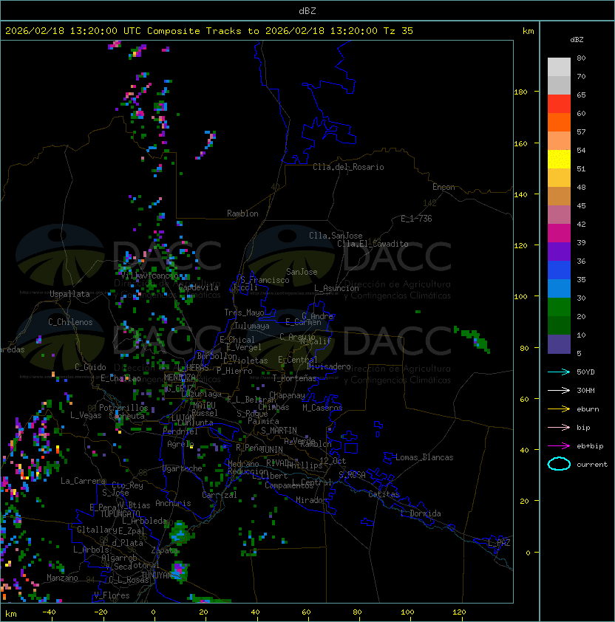Click the 'Divisadero' map label
Screen dimensions: 615x622
coord(328,366)
